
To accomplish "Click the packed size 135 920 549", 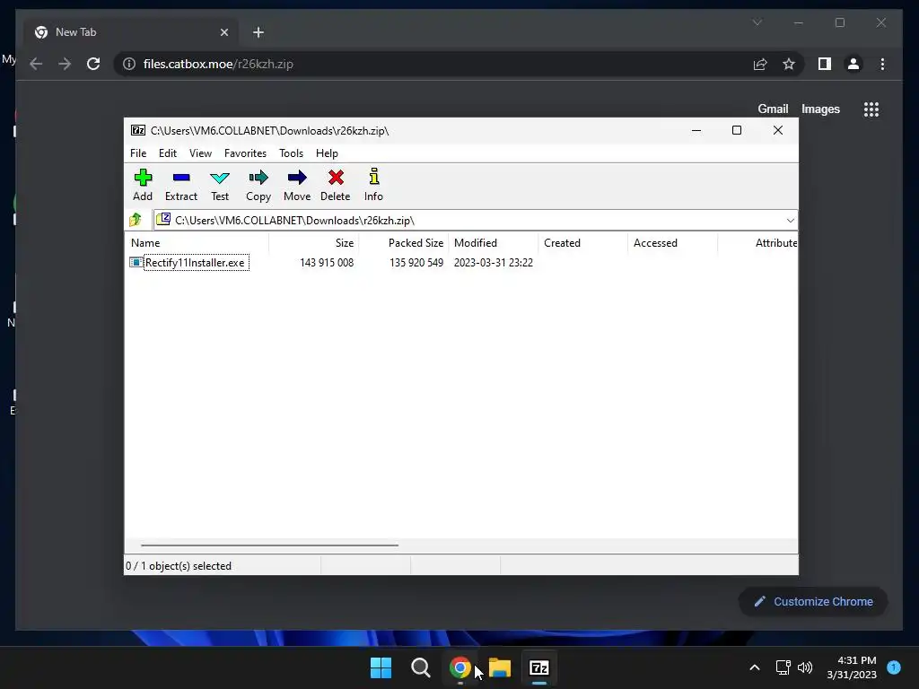I will pyautogui.click(x=416, y=263).
